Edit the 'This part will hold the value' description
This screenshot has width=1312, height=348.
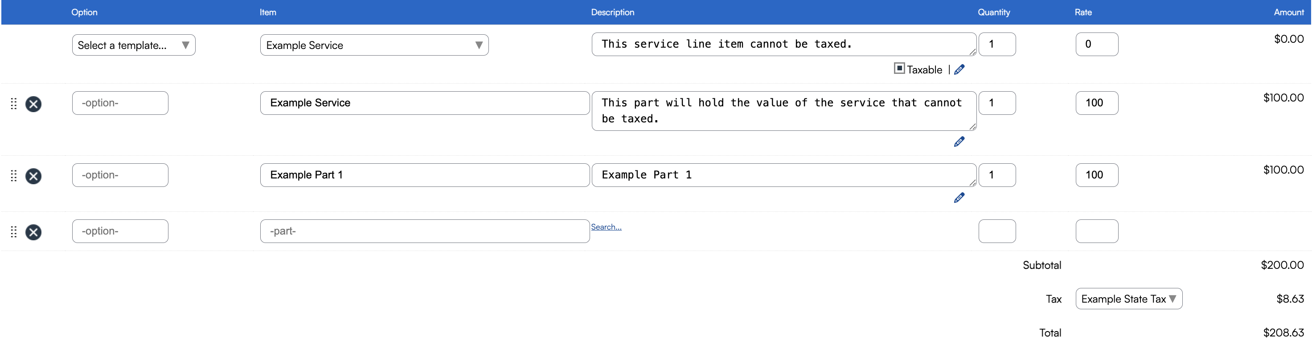pos(784,111)
